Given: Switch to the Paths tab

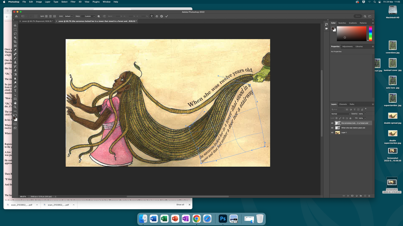Looking at the screenshot, I should point(352,104).
